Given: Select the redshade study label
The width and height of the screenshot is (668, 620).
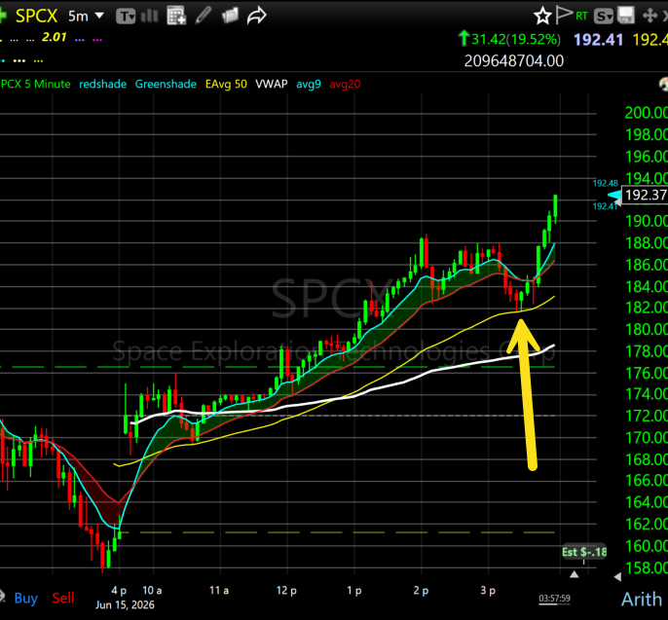Looking at the screenshot, I should coord(102,84).
